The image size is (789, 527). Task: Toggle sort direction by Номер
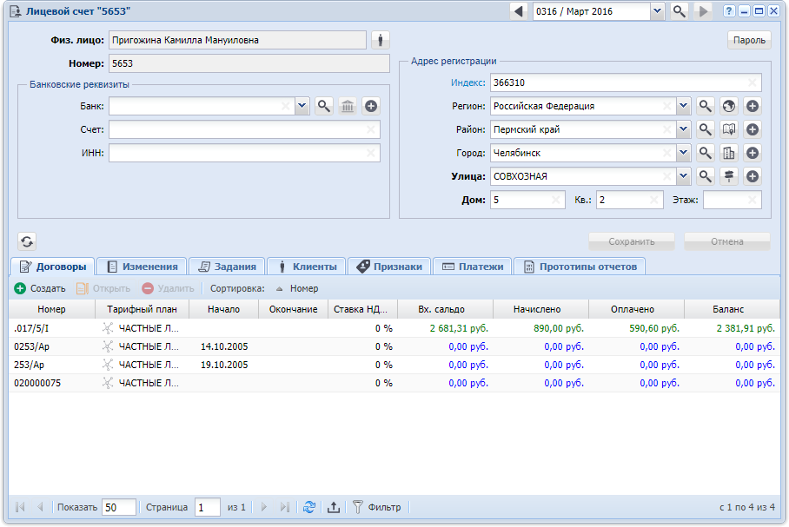(x=297, y=288)
